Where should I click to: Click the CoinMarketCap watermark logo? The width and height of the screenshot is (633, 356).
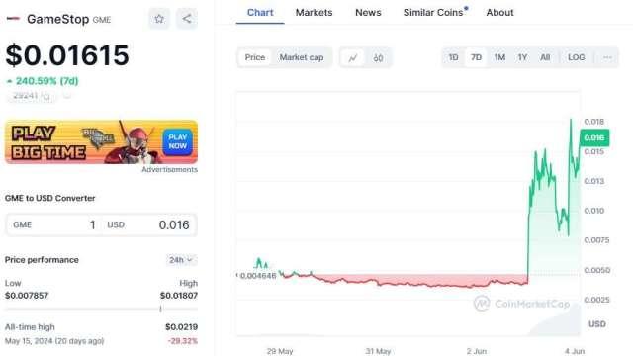click(521, 304)
